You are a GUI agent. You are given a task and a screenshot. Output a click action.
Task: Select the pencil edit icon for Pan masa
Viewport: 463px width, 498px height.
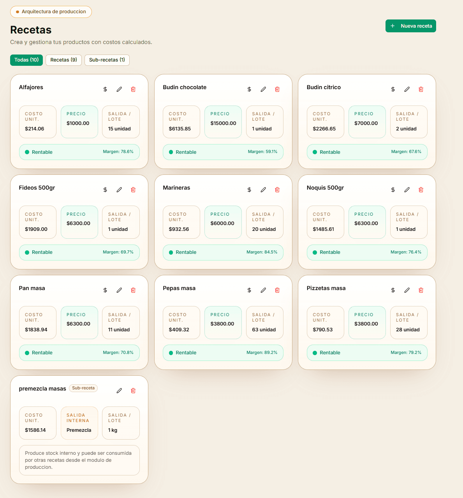click(x=119, y=290)
